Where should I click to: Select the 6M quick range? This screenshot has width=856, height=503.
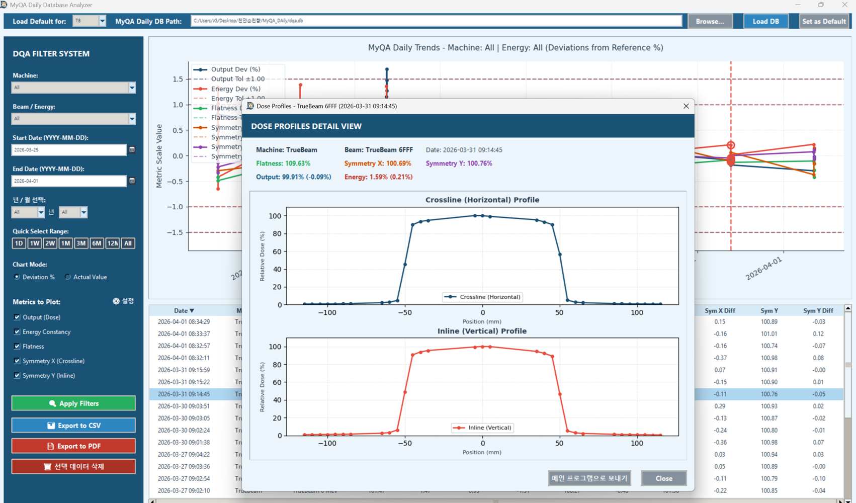click(97, 243)
